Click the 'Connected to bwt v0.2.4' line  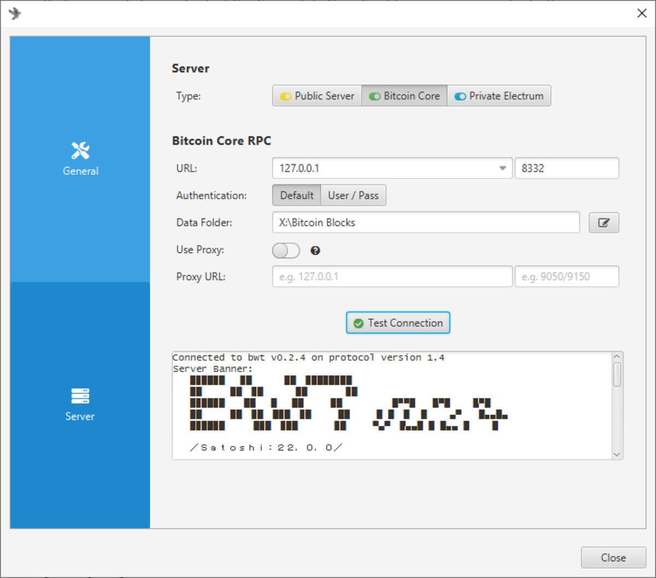point(308,357)
